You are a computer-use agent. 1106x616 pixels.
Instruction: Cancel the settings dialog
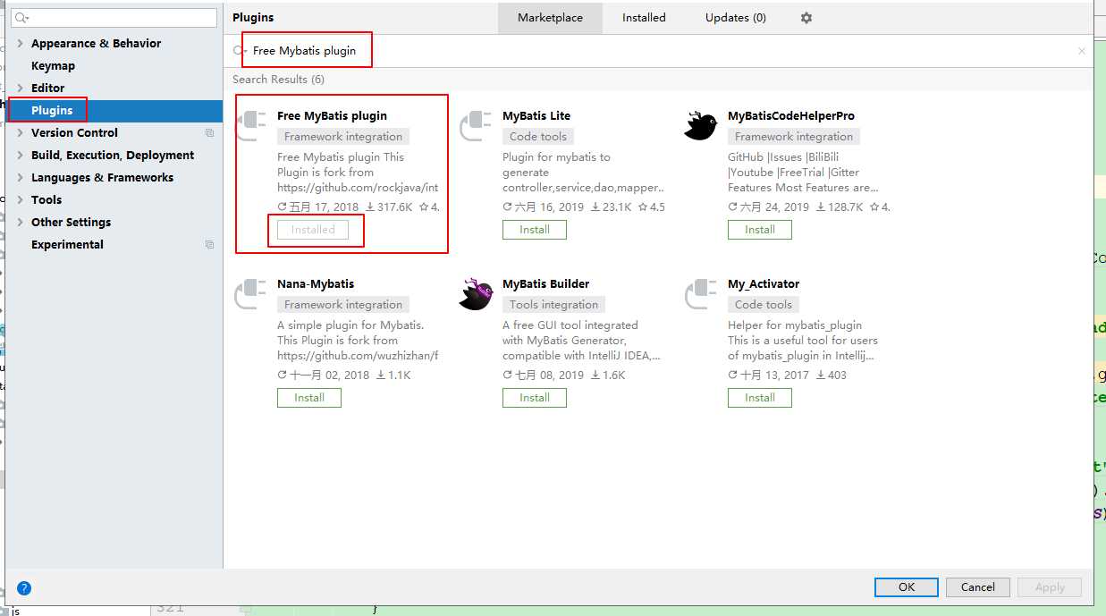(x=977, y=587)
